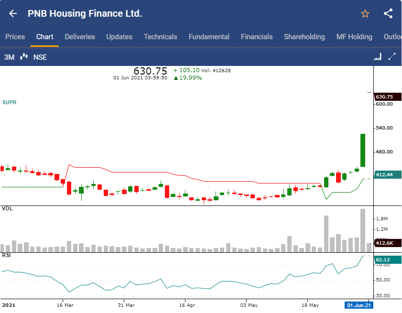The width and height of the screenshot is (402, 313).
Task: Click the VOL panel label
Action: tap(7, 208)
